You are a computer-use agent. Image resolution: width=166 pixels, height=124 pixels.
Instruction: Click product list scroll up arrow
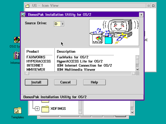(x=137, y=57)
